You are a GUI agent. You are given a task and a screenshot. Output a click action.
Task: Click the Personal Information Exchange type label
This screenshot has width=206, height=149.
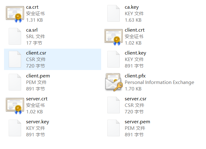point(159,82)
